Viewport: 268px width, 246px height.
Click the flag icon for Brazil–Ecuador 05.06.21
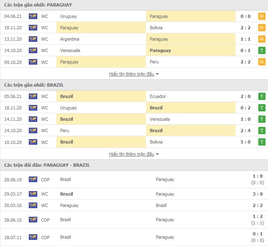[x=33, y=96]
